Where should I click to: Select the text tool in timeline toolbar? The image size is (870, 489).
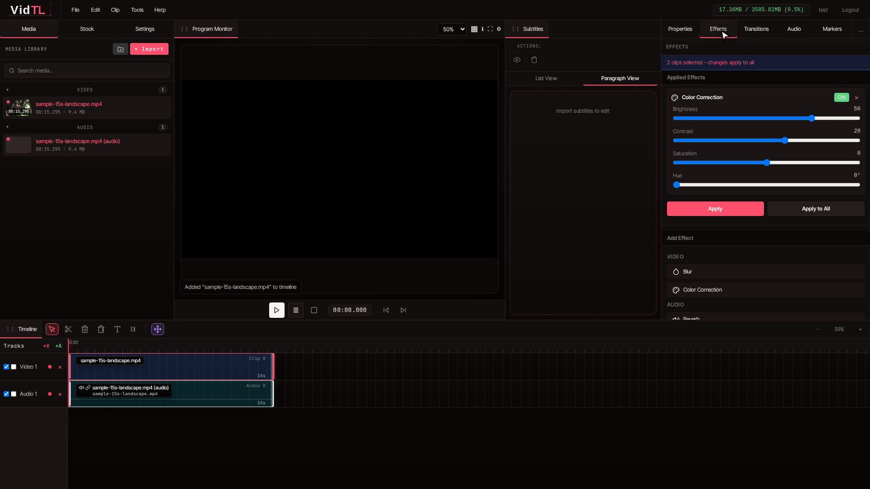click(x=117, y=329)
